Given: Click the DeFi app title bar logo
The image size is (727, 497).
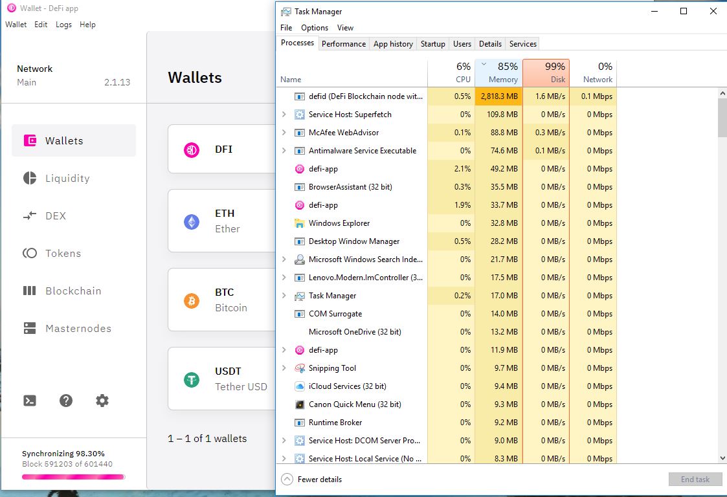Looking at the screenshot, I should click(11, 8).
